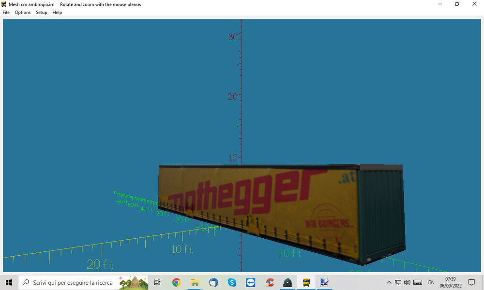Switch ITA input language indicator
The image size is (484, 290).
(431, 282)
